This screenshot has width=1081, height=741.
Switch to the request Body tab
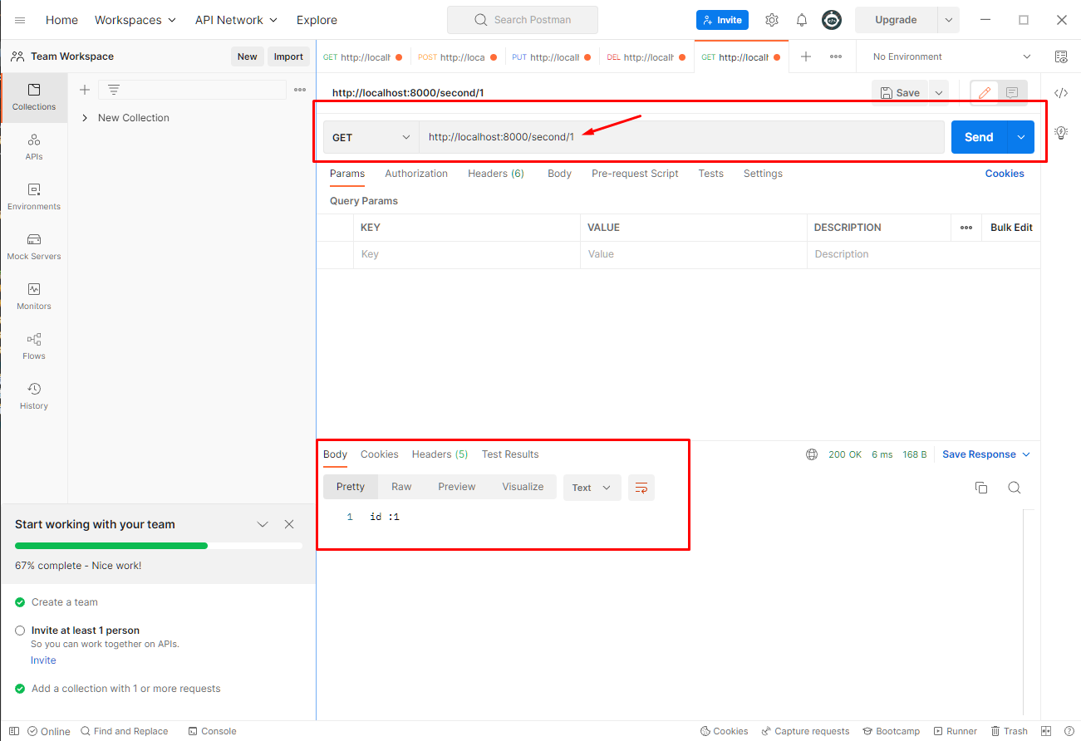click(559, 174)
